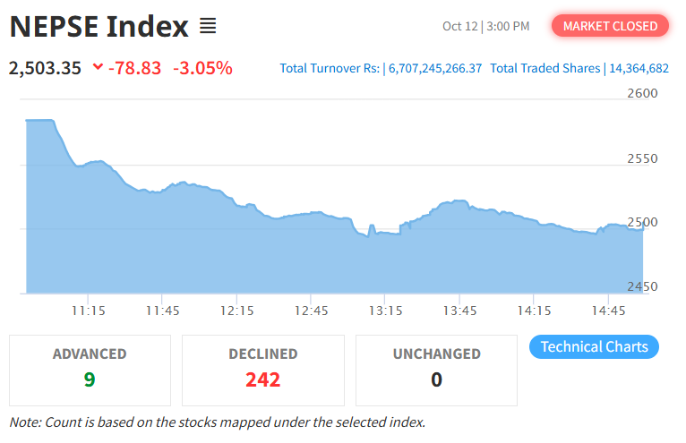Select the ADVANCED stocks count box
This screenshot has width=686, height=443.
[90, 370]
